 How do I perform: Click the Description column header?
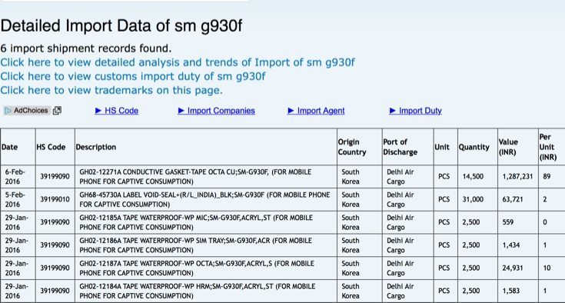point(96,147)
